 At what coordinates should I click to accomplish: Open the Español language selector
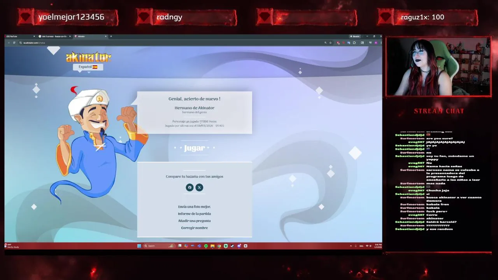click(x=88, y=67)
